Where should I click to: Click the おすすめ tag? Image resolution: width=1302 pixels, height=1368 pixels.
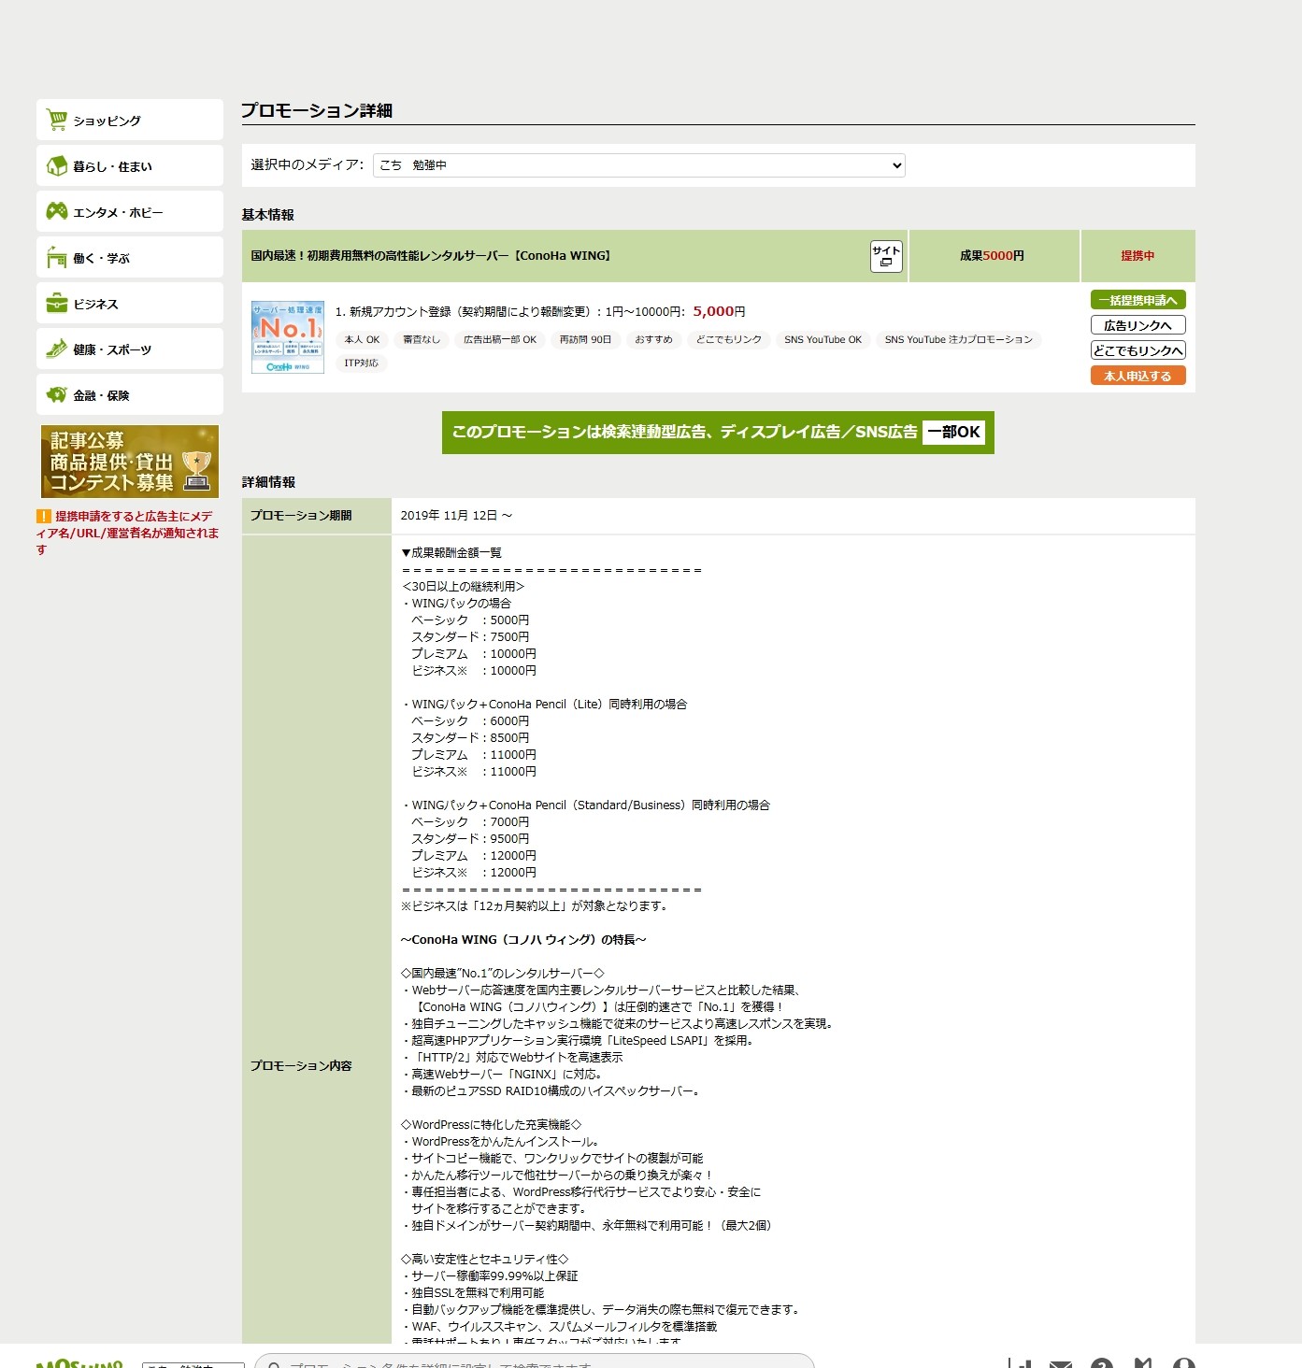tap(654, 340)
